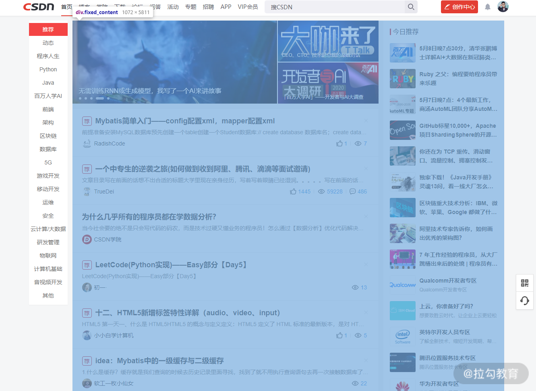Open the 开发者与AI大调研 banner
536x391 pixels.
(328, 83)
